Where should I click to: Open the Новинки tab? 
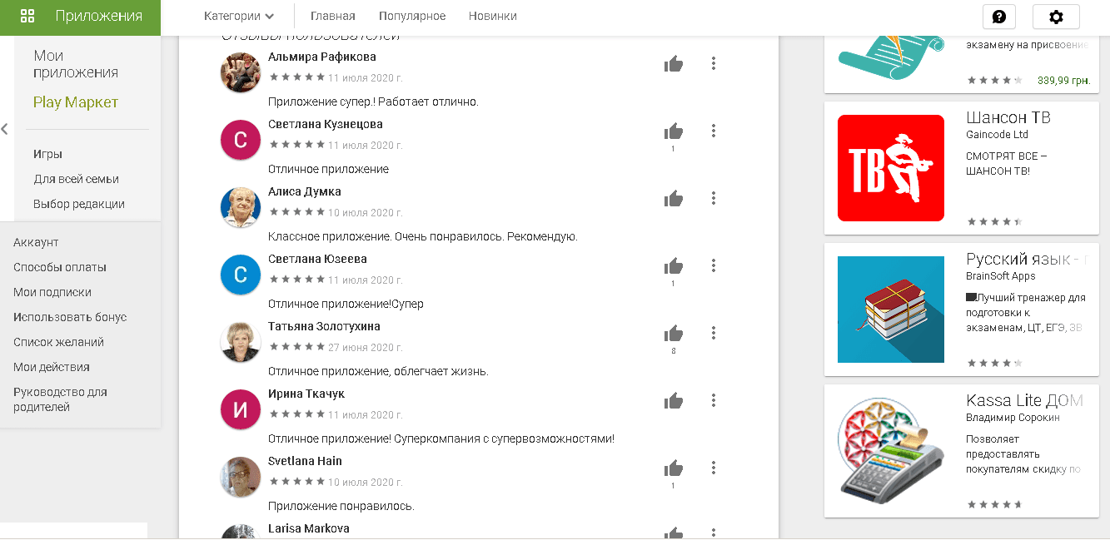pyautogui.click(x=491, y=15)
